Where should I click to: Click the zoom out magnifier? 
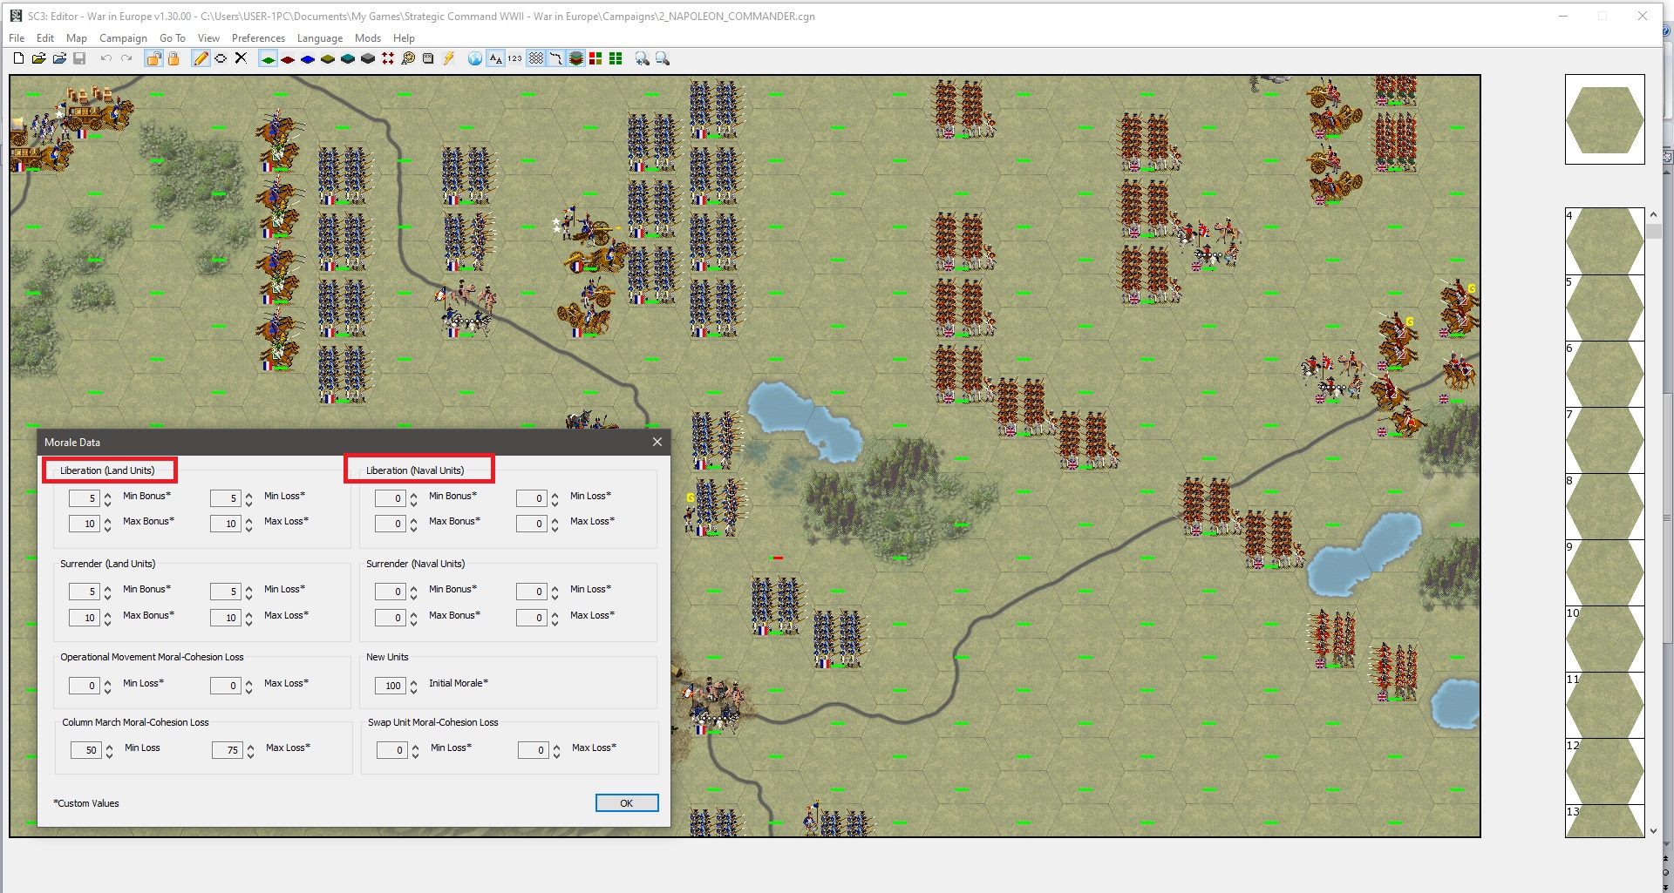663,58
